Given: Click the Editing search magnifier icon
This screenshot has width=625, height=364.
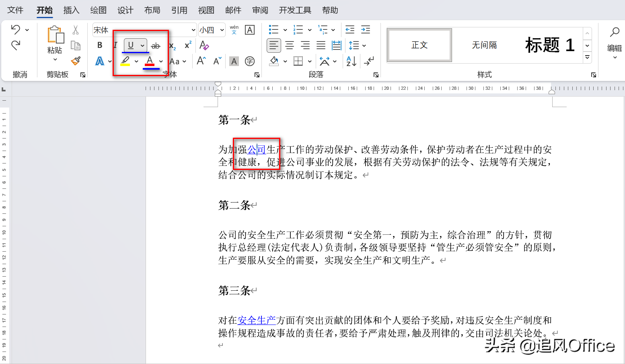Looking at the screenshot, I should [x=615, y=32].
